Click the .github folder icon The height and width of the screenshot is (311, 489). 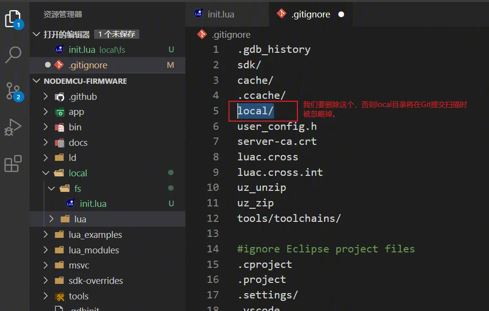(x=60, y=96)
